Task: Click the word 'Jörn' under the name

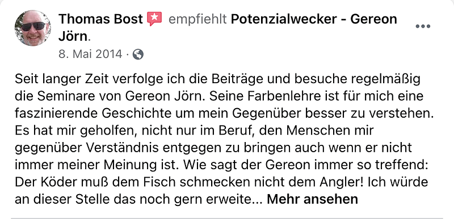Action: [x=73, y=37]
